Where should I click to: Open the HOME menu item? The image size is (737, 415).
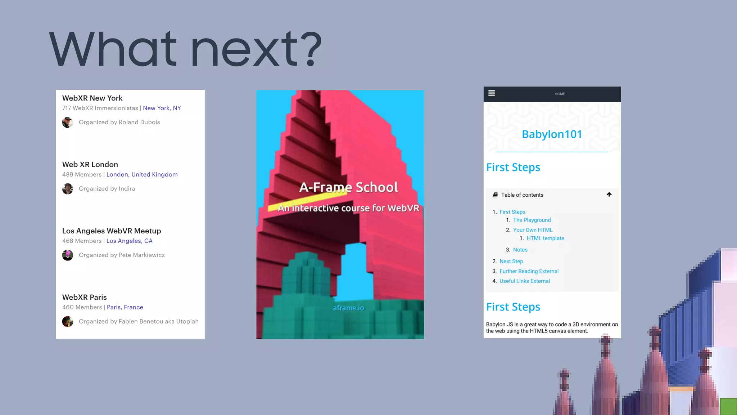click(560, 94)
